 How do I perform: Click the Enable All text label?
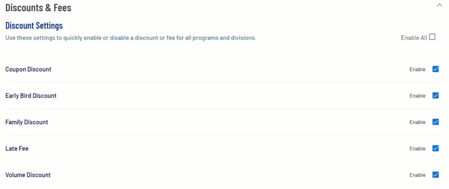[414, 38]
